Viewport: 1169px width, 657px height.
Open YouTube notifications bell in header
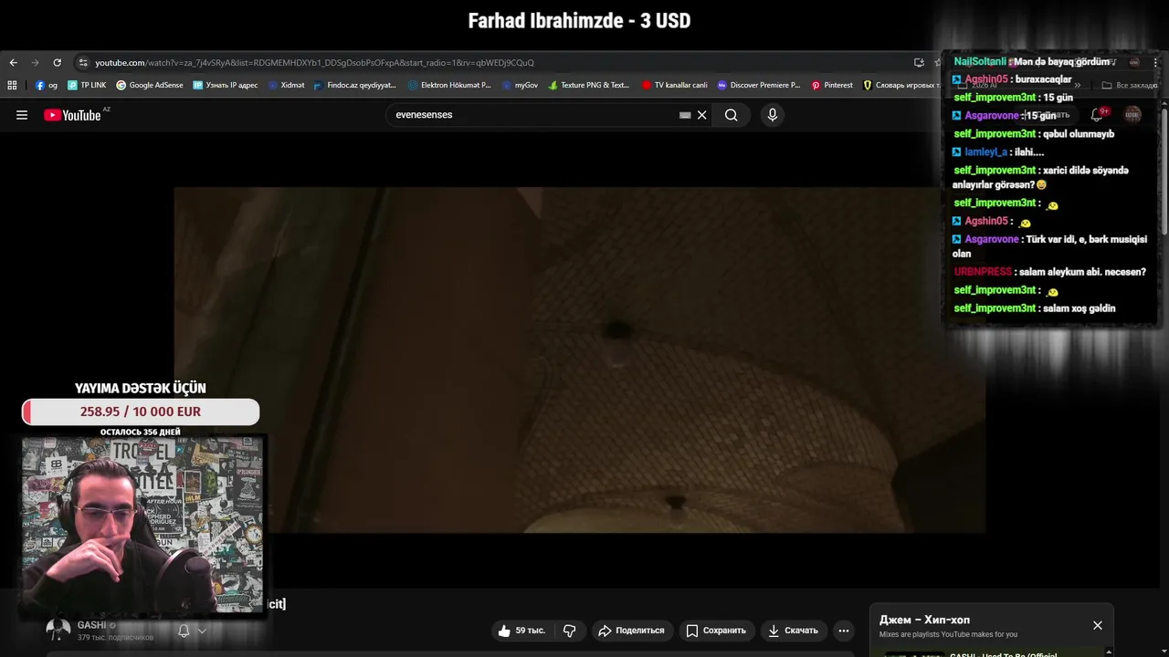[x=1097, y=115]
